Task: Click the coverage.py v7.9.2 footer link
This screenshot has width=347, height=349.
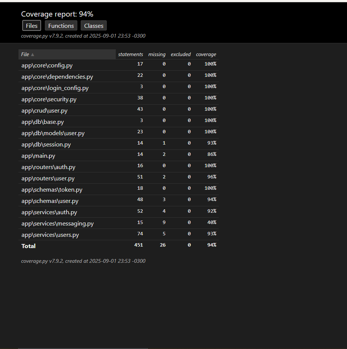Action: click(x=39, y=261)
